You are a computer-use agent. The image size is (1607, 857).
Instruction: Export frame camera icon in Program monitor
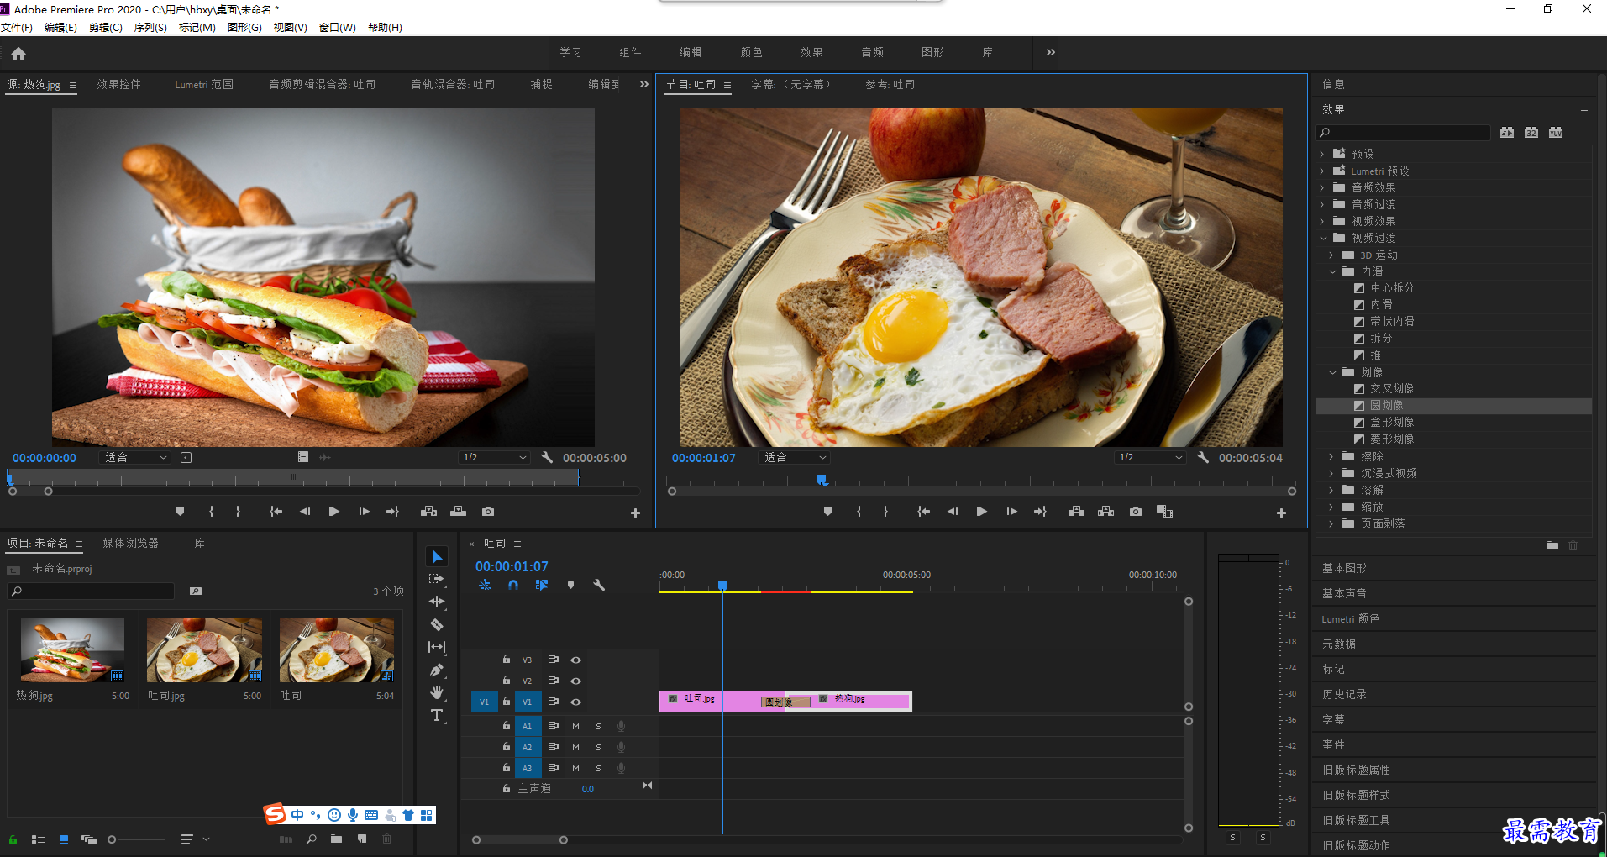[x=1136, y=512]
